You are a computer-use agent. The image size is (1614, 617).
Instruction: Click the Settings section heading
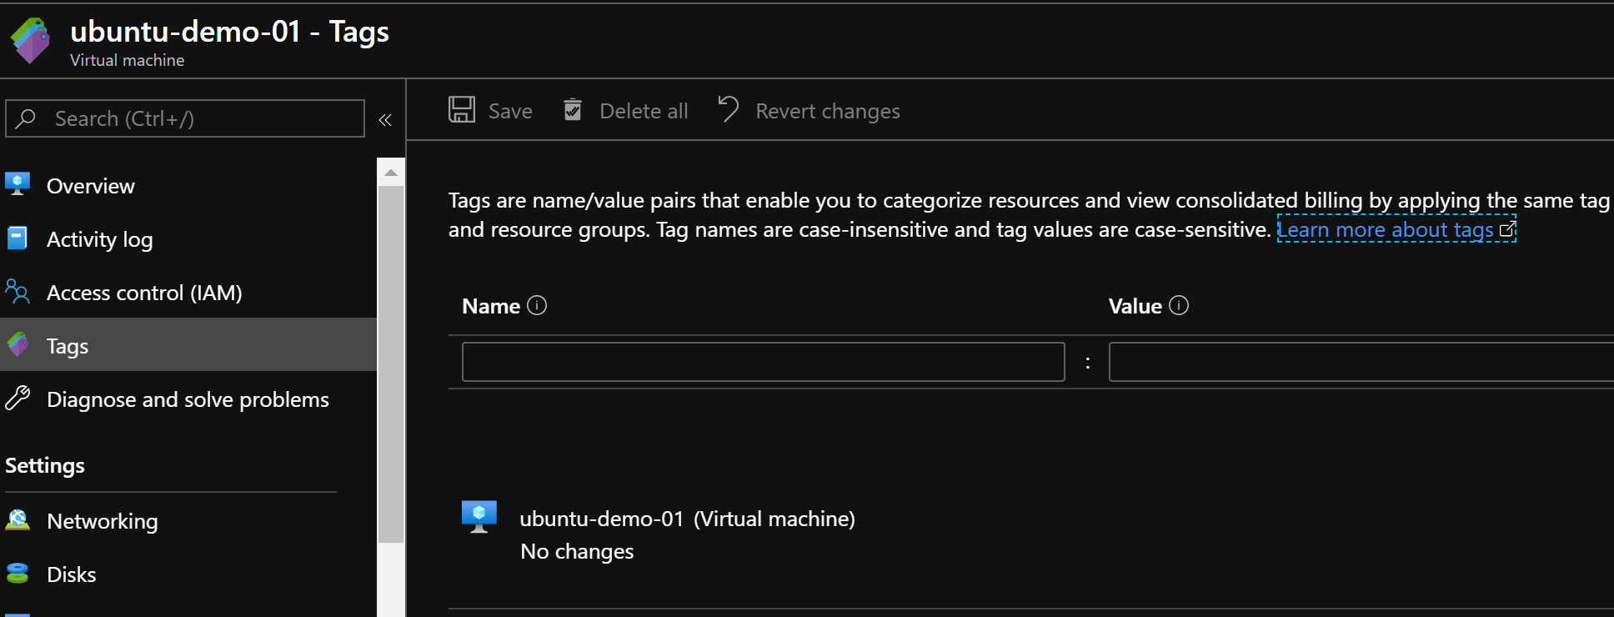click(45, 465)
